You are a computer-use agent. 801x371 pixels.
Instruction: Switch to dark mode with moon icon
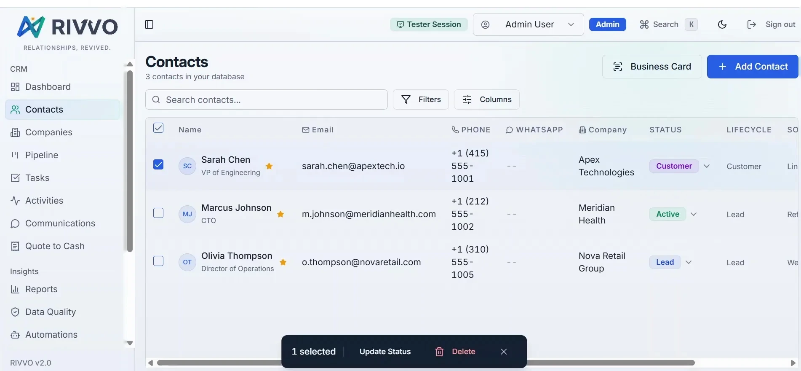click(x=722, y=24)
